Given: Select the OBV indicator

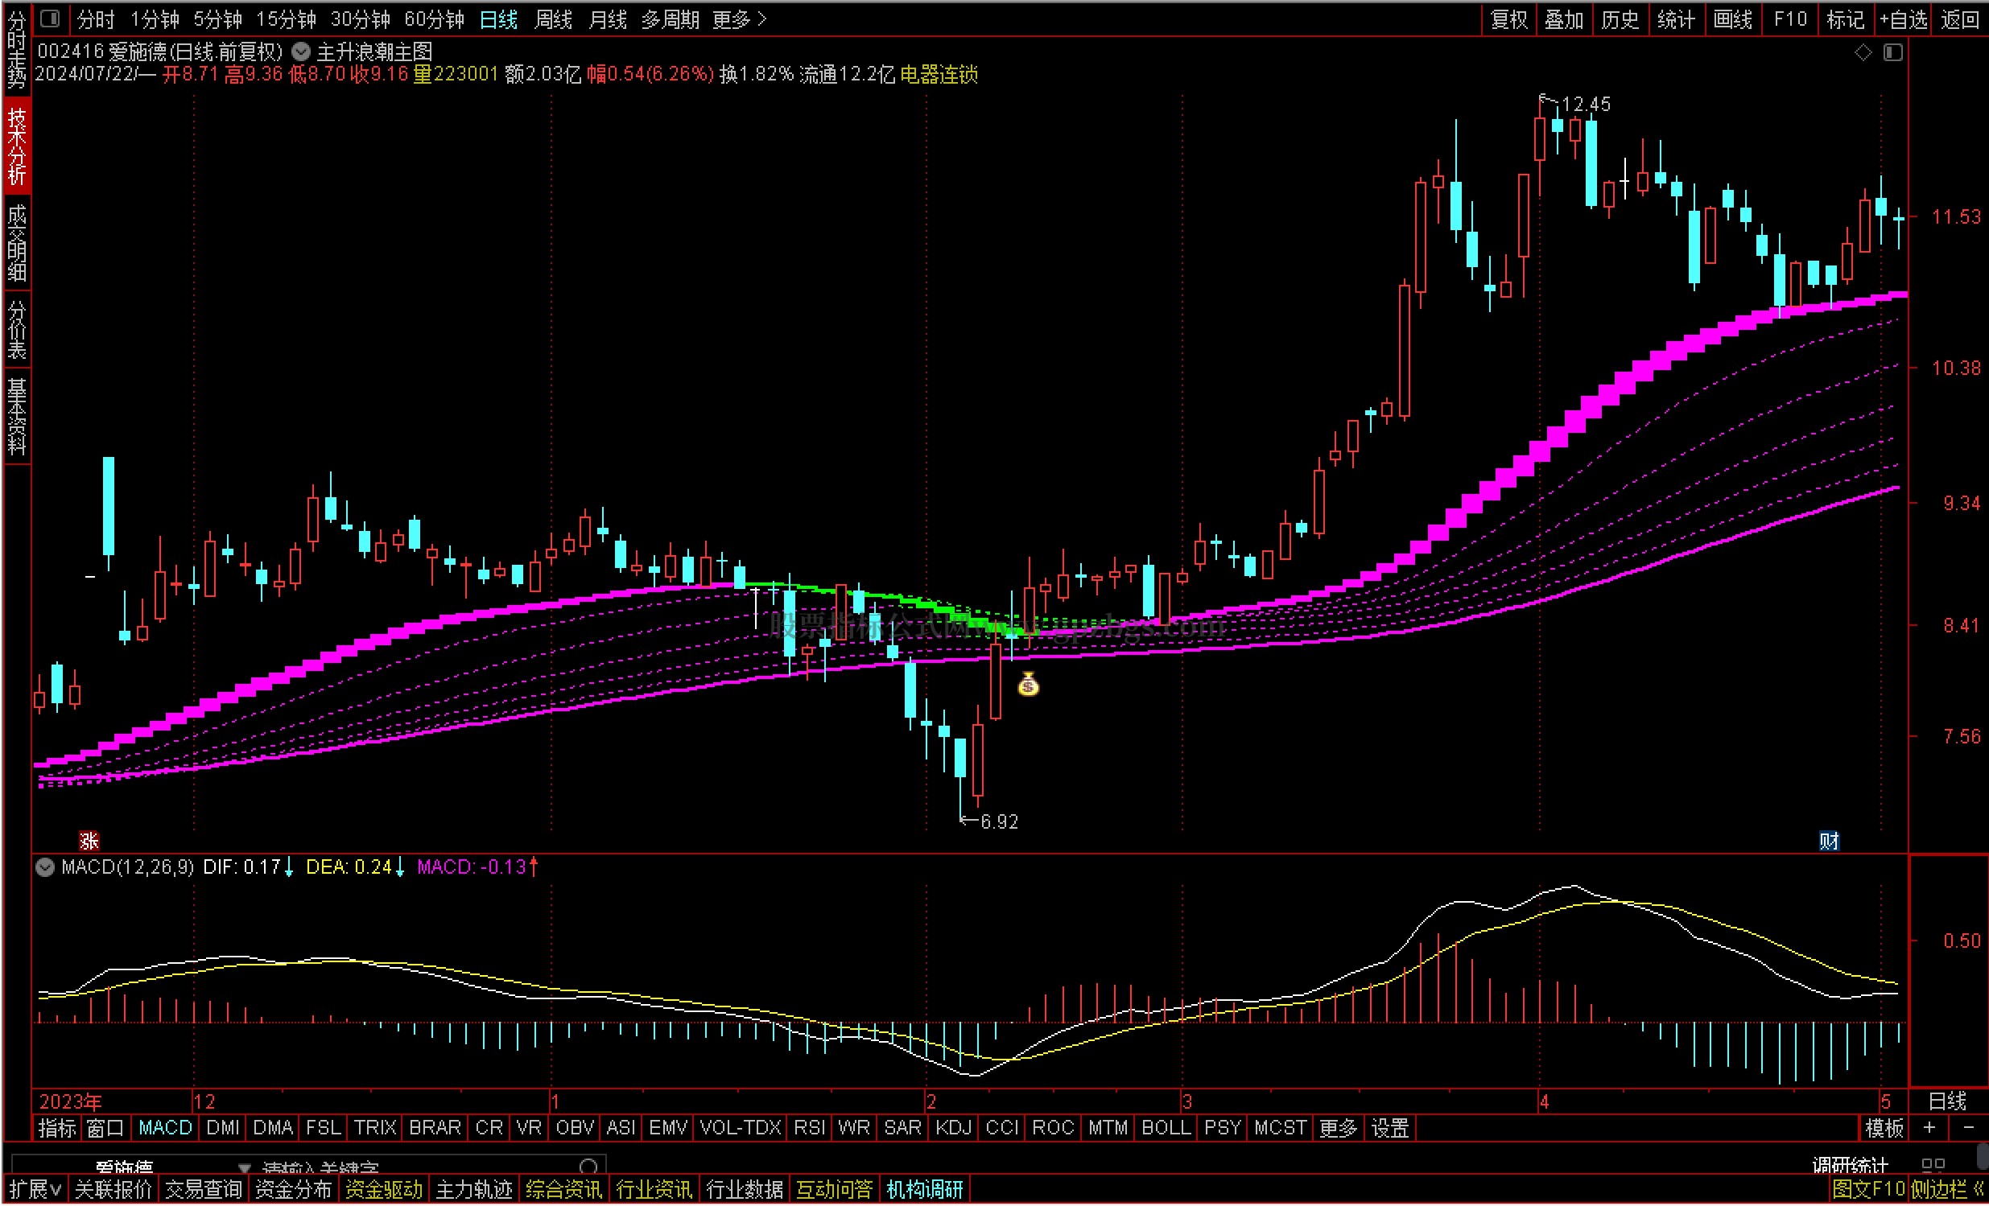Looking at the screenshot, I should [x=575, y=1128].
